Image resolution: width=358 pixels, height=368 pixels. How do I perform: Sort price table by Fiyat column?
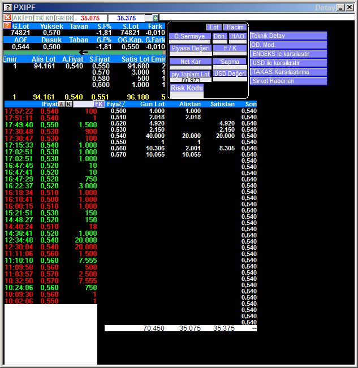pos(117,104)
